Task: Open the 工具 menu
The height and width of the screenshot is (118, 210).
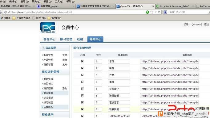Action: pyautogui.click(x=59, y=2)
